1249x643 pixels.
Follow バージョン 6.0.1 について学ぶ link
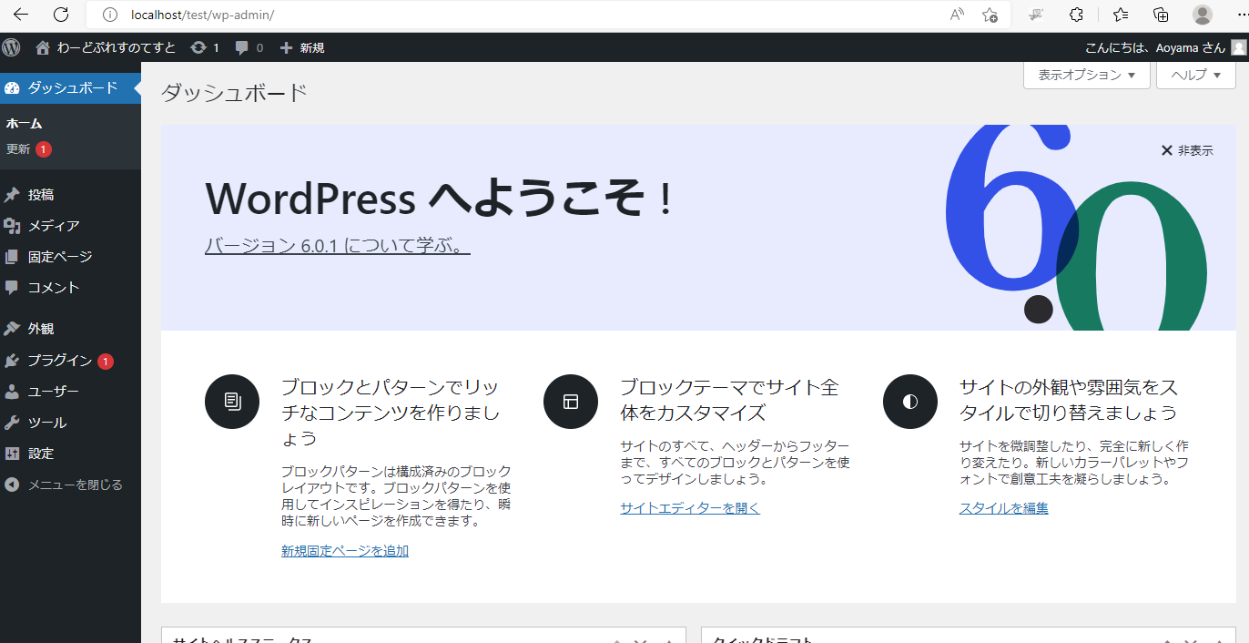338,245
